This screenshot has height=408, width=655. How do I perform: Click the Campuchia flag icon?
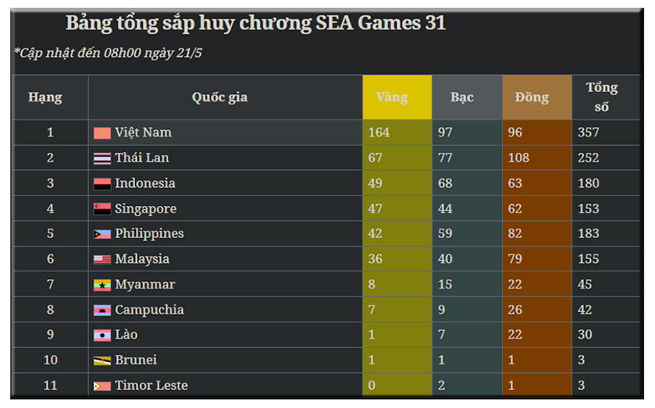[101, 310]
